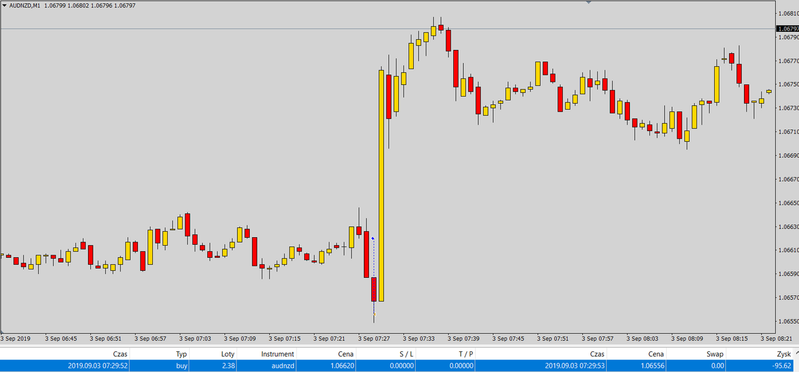Viewport: 799px width, 372px height.
Task: Click the 1.06630 price axis label
Action: point(788,227)
